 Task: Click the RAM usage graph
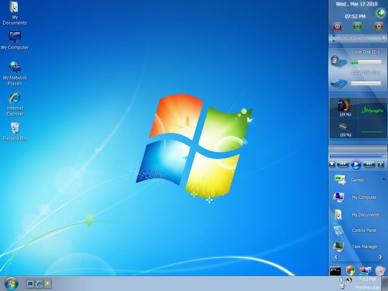(x=372, y=132)
